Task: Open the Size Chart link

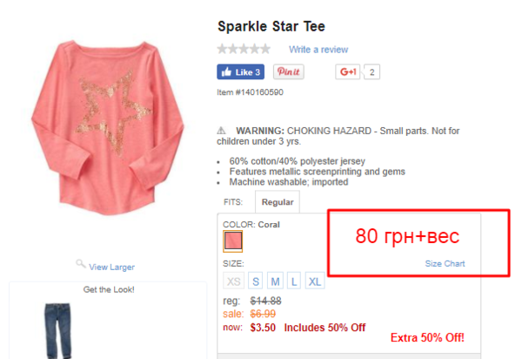Action: pos(445,263)
